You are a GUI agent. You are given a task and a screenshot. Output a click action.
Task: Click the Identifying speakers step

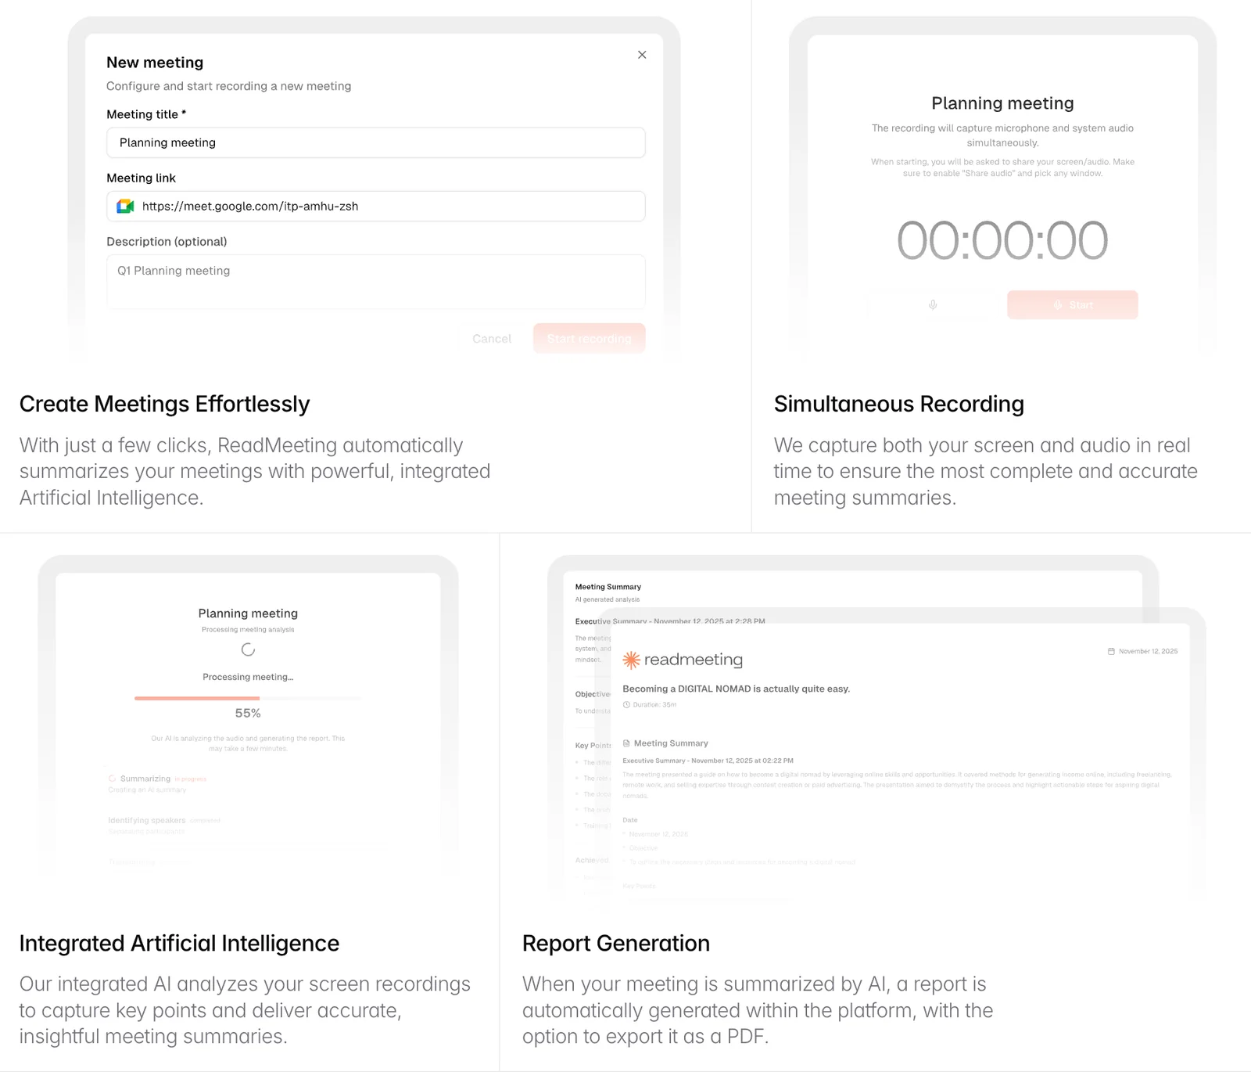pos(147,821)
